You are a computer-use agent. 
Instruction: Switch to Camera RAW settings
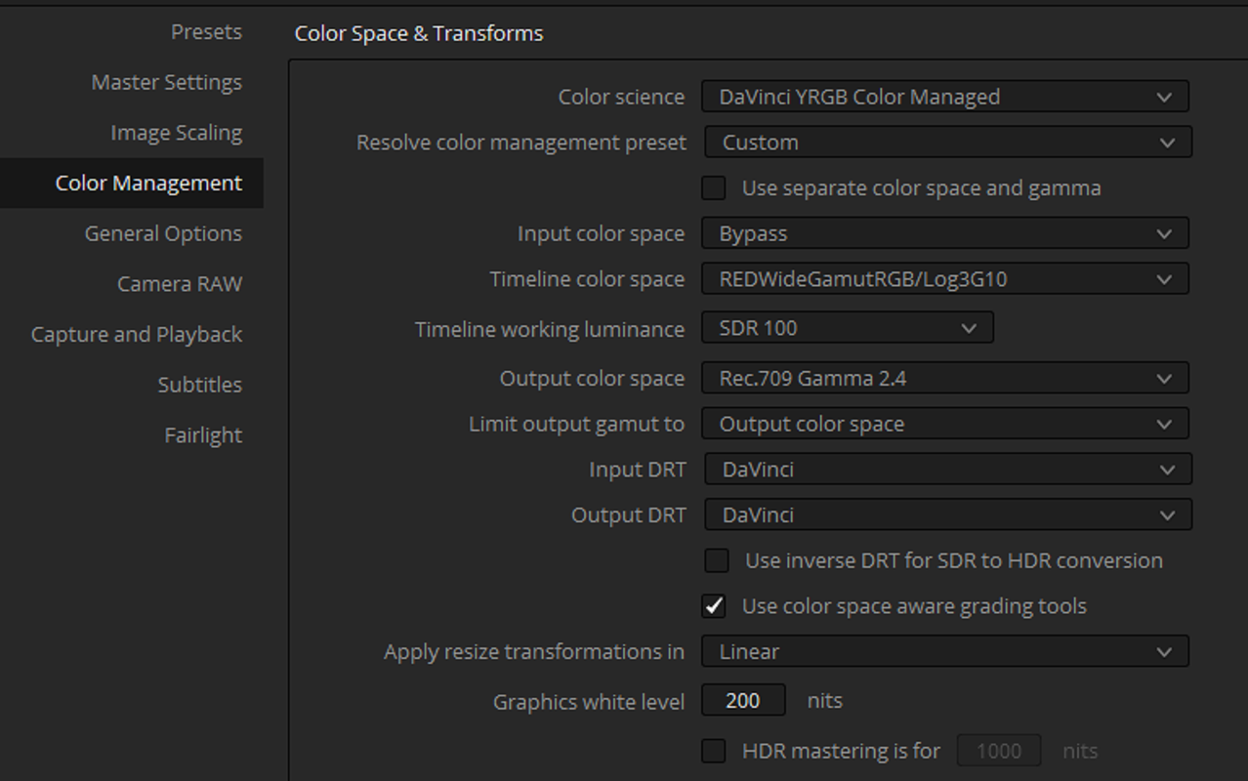coord(180,284)
